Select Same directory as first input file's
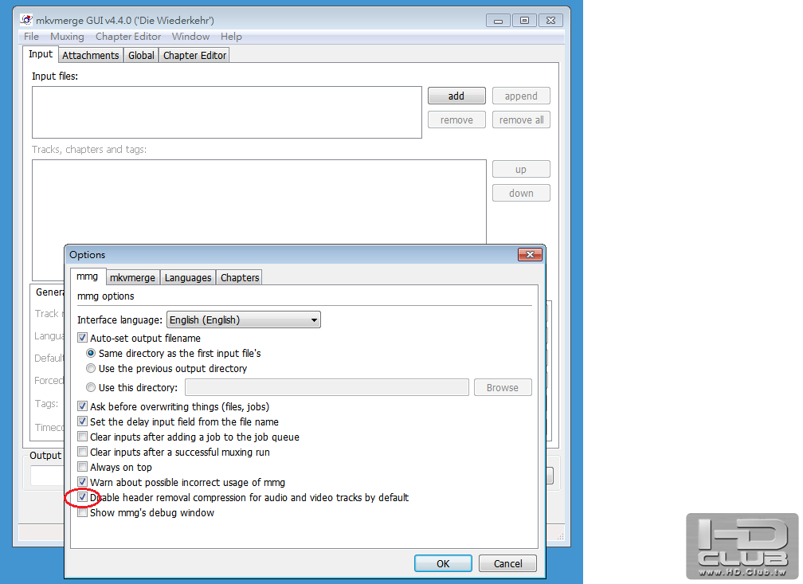The height and width of the screenshot is (584, 803). coord(91,353)
